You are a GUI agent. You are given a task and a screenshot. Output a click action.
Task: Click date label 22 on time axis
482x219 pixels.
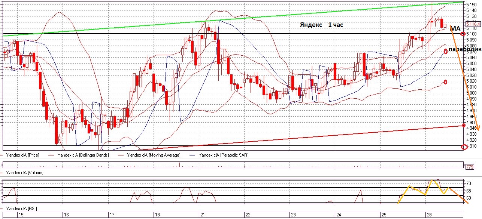click(x=248, y=215)
